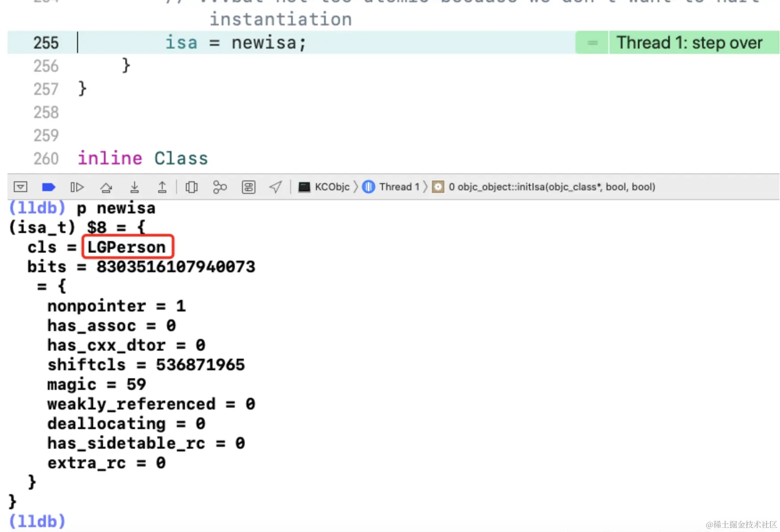Open Debug View Hierarchy icon

tap(192, 187)
